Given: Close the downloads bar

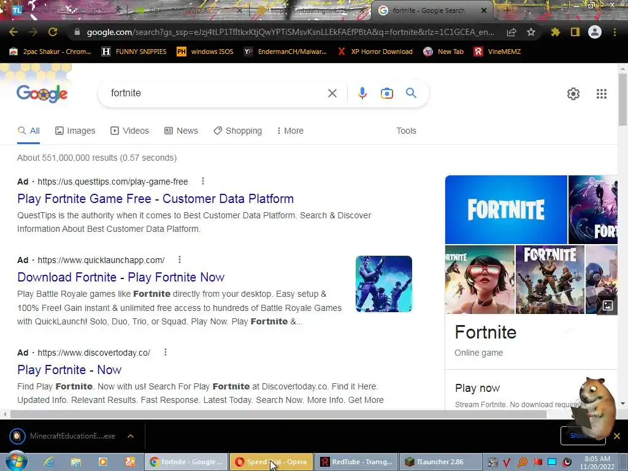Looking at the screenshot, I should pyautogui.click(x=617, y=436).
